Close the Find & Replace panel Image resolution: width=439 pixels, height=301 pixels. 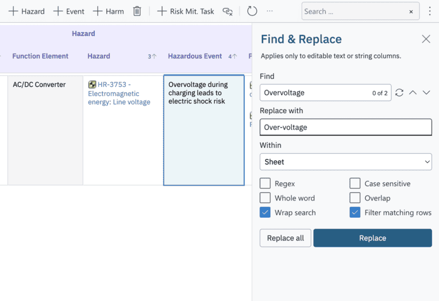(426, 39)
